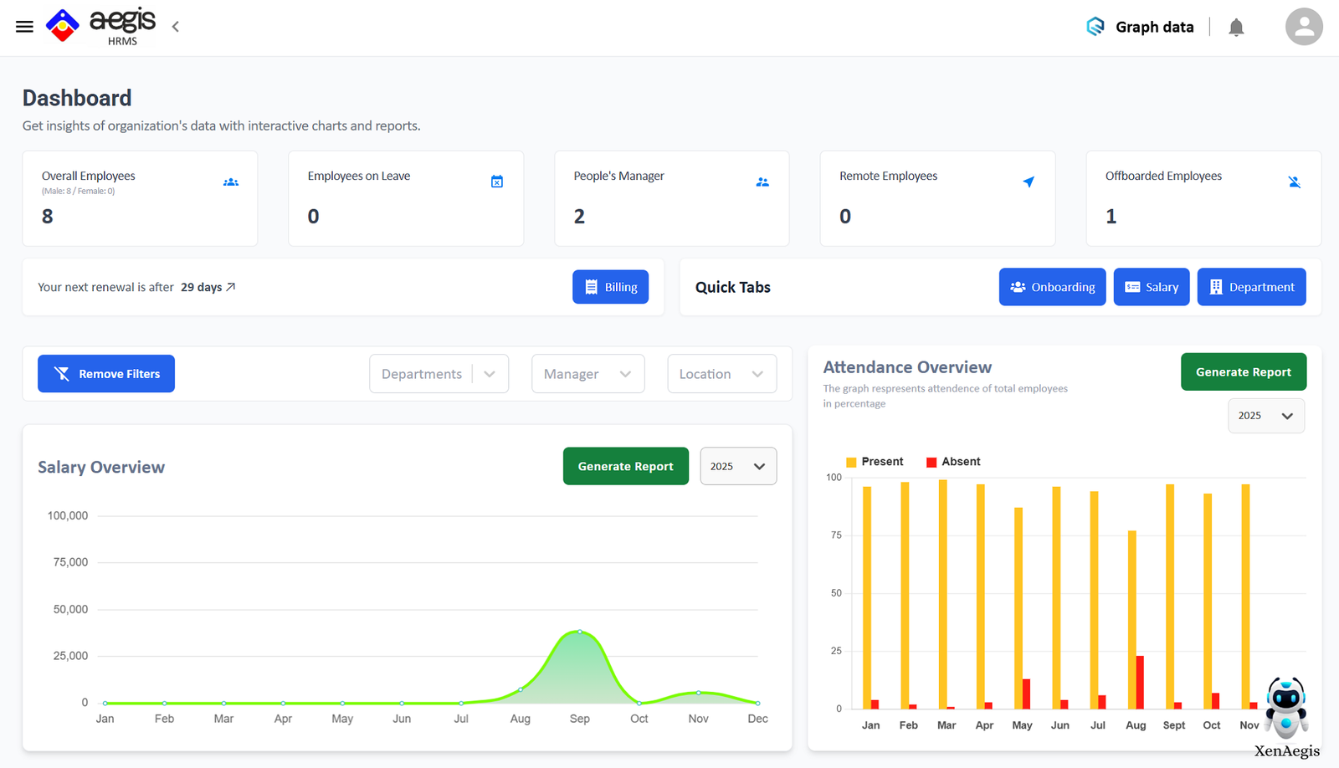Image resolution: width=1339 pixels, height=768 pixels.
Task: Open the XenAegis robot assistant
Action: click(1286, 709)
